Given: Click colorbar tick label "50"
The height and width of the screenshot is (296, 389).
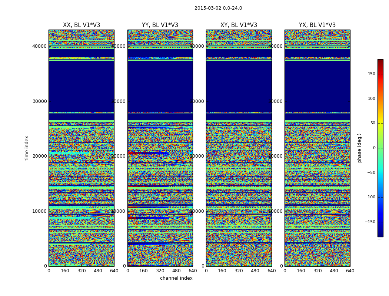Looking at the screenshot, I should [x=373, y=123].
